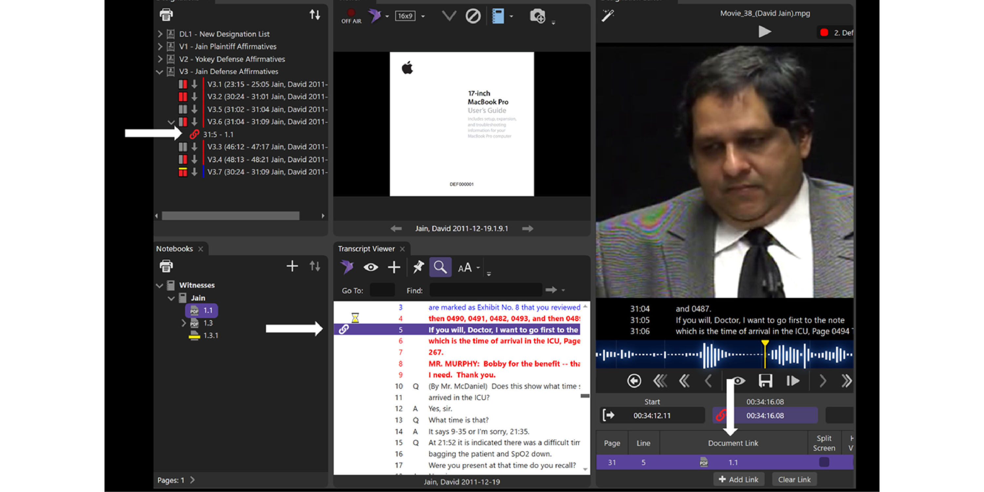Click the printer icon in the Notebooks panel
Viewport: 984px width, 492px height.
click(x=166, y=266)
